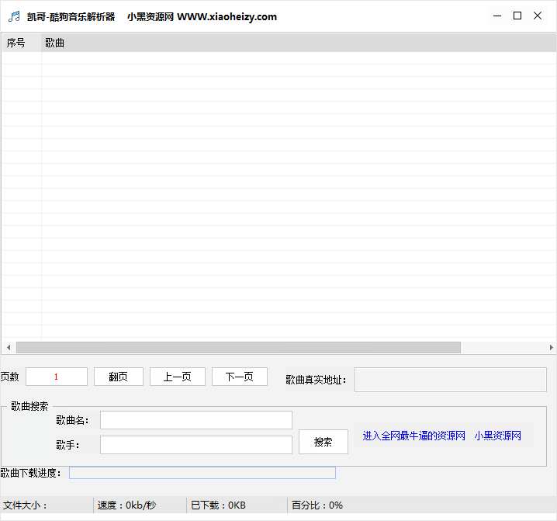Image resolution: width=557 pixels, height=521 pixels.
Task: Go to previous page with 上一页
Action: pos(177,377)
